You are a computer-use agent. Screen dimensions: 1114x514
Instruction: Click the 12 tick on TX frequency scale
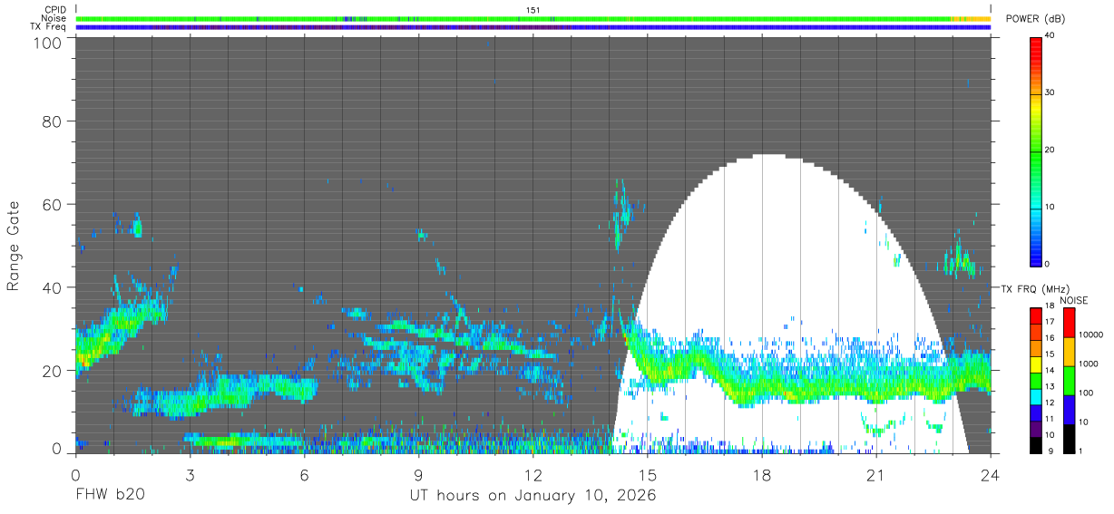(1049, 402)
